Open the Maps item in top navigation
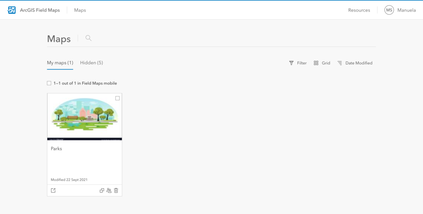Image resolution: width=423 pixels, height=214 pixels. pyautogui.click(x=80, y=10)
